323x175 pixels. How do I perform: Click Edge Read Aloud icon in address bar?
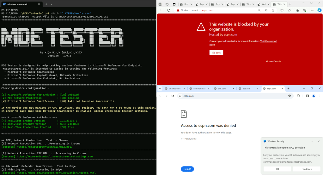266,10
